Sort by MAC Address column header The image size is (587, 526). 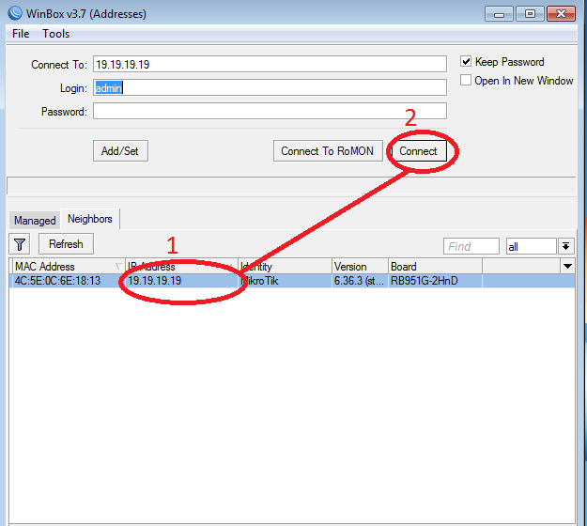pos(69,266)
